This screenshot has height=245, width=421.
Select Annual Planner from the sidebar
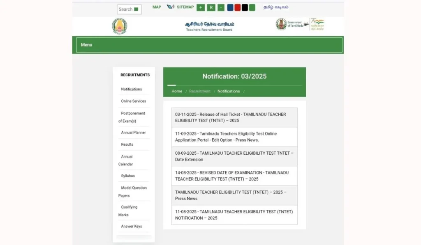[x=133, y=132]
